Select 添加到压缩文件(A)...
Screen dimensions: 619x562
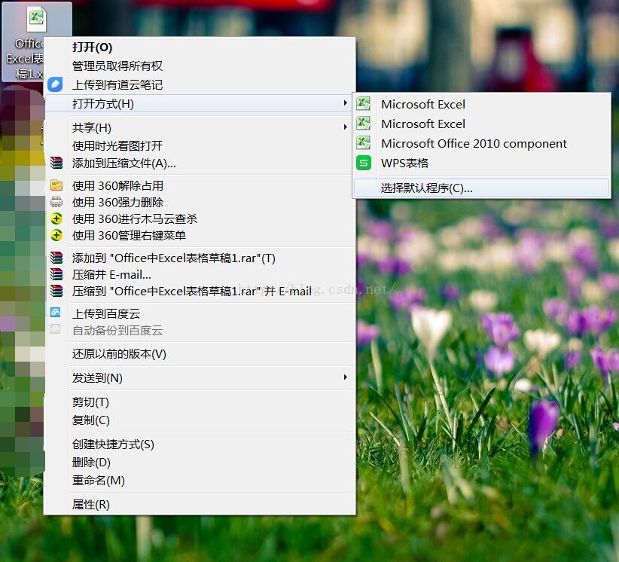click(200, 163)
